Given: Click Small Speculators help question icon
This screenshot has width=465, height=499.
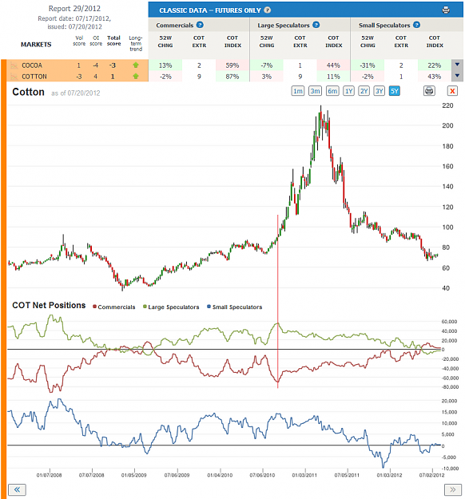Looking at the screenshot, I should click(x=416, y=25).
